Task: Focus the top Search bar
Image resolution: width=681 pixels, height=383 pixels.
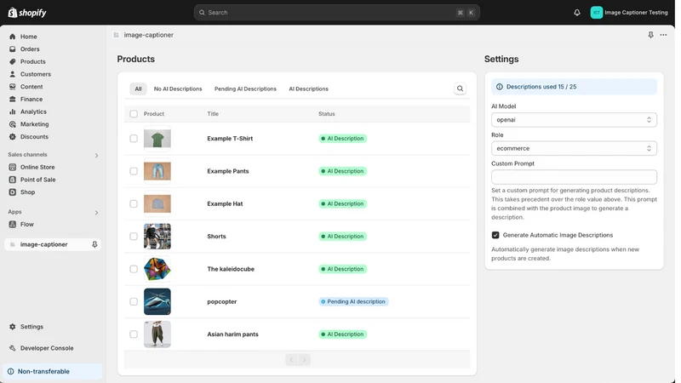Action: tap(336, 13)
